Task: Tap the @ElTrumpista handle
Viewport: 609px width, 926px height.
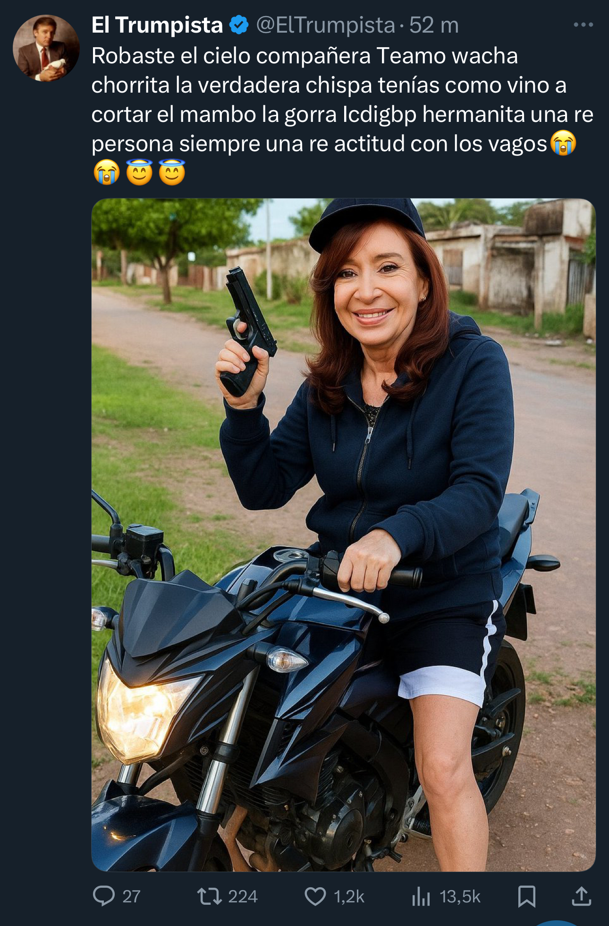Action: [x=325, y=25]
